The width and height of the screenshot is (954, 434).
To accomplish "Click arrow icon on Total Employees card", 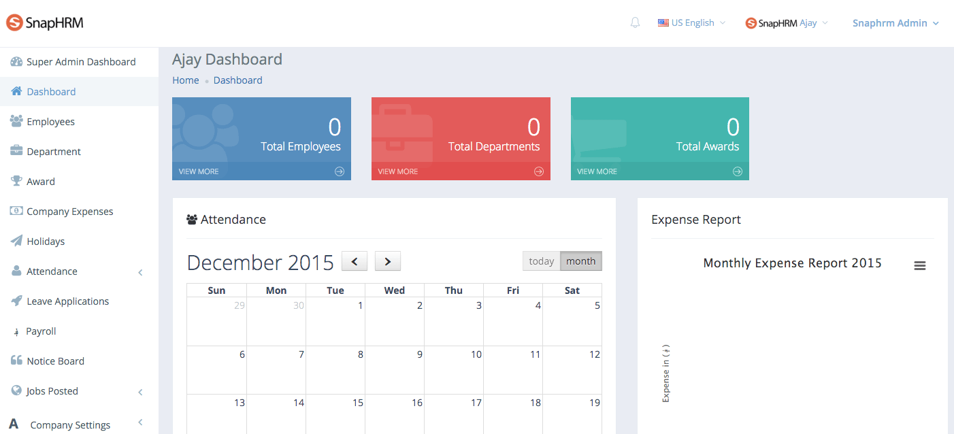I will [339, 171].
